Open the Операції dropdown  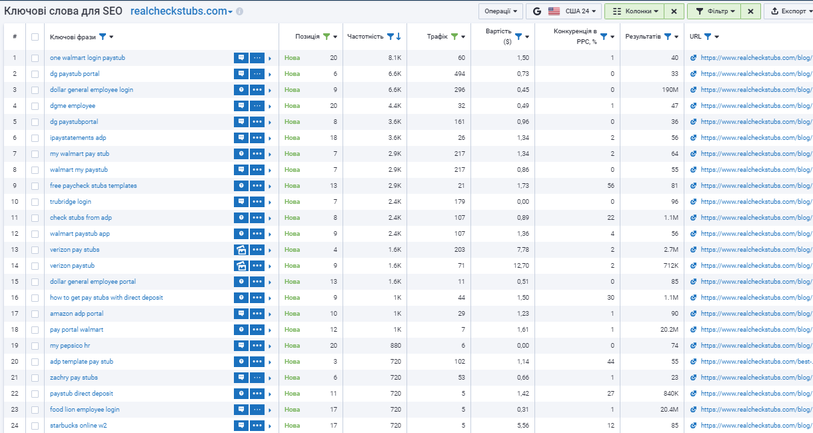500,11
